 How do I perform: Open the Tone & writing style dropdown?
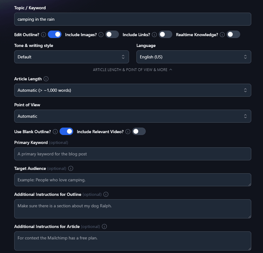[71, 57]
